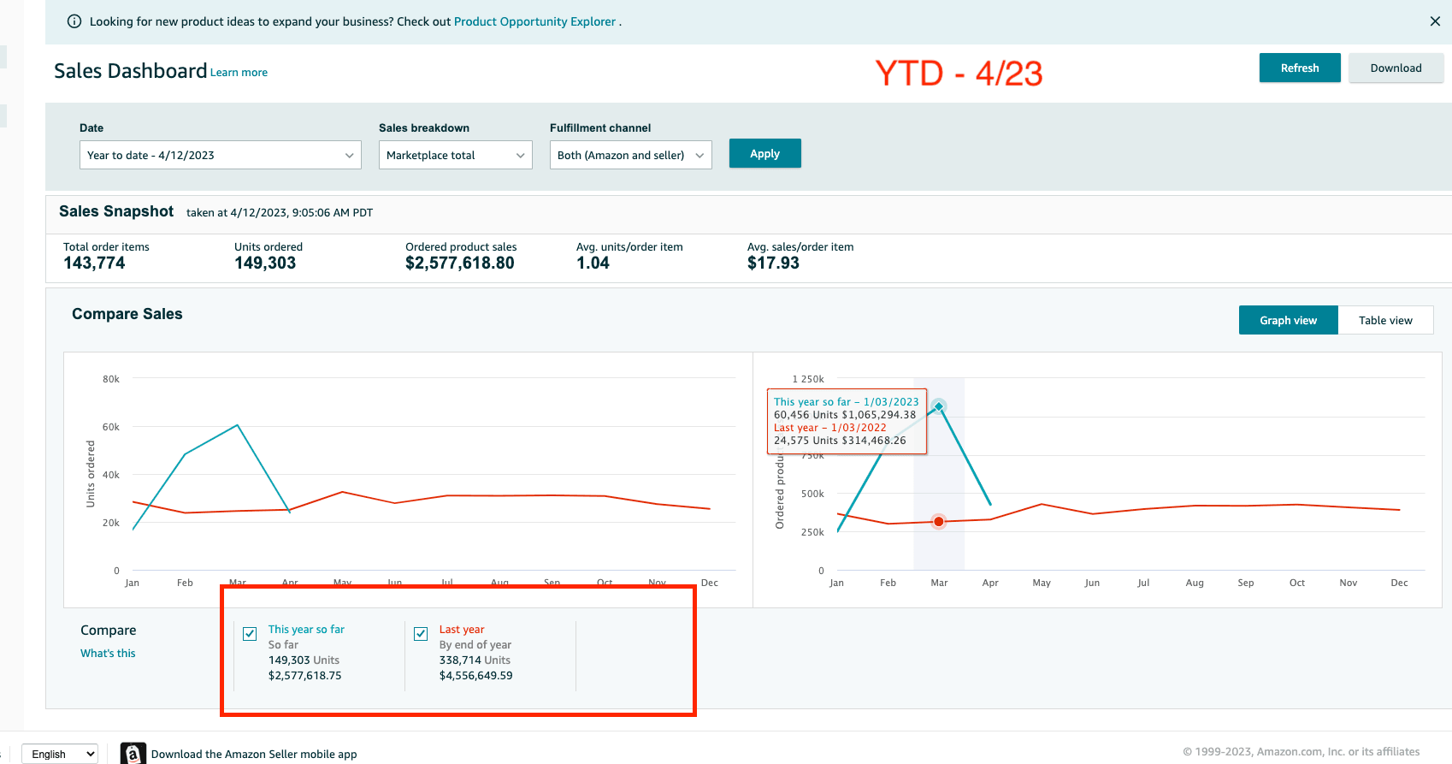Screen dimensions: 1452x764
Task: Click the Learn more link
Action: coord(239,73)
